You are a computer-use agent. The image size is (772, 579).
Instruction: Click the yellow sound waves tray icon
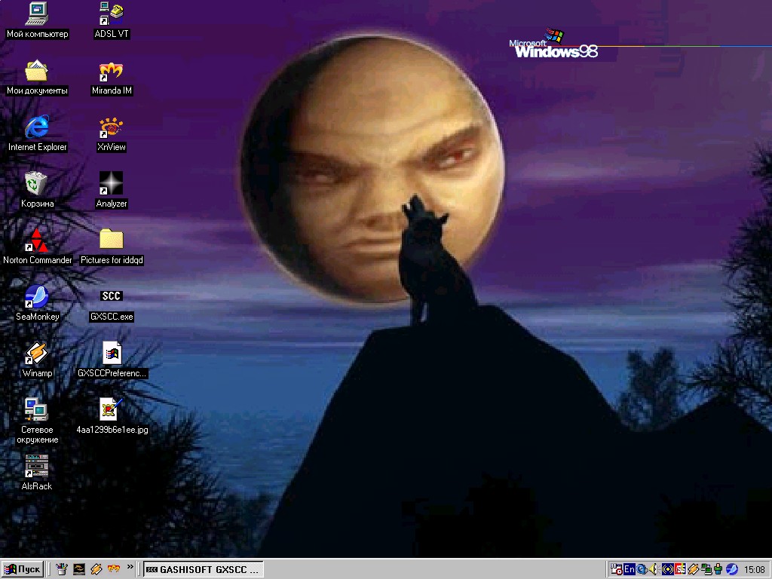(668, 570)
